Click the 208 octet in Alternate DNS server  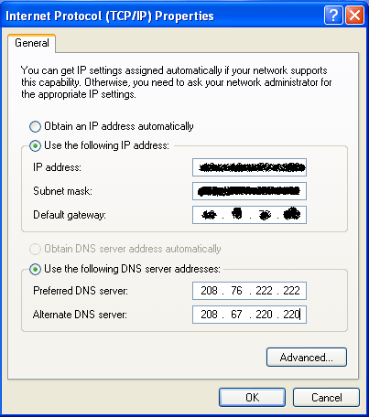tap(209, 315)
